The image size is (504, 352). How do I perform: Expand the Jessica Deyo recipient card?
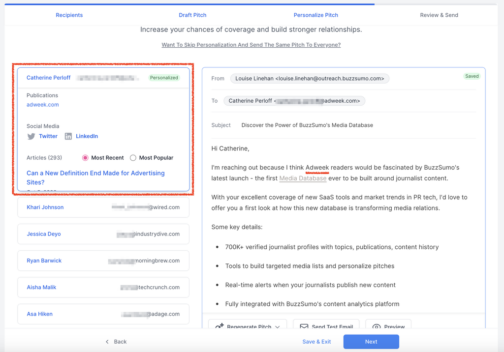[103, 234]
